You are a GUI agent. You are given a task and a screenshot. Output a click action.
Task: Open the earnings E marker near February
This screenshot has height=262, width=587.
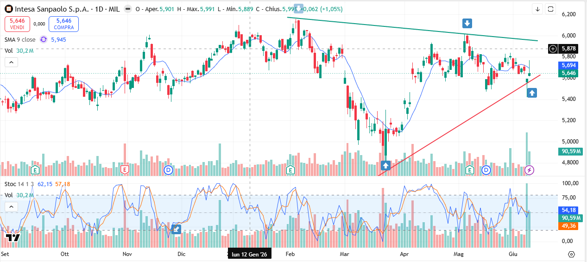coord(290,170)
